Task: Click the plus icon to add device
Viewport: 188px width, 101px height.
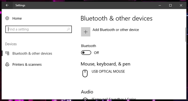Action: [x=86, y=32]
